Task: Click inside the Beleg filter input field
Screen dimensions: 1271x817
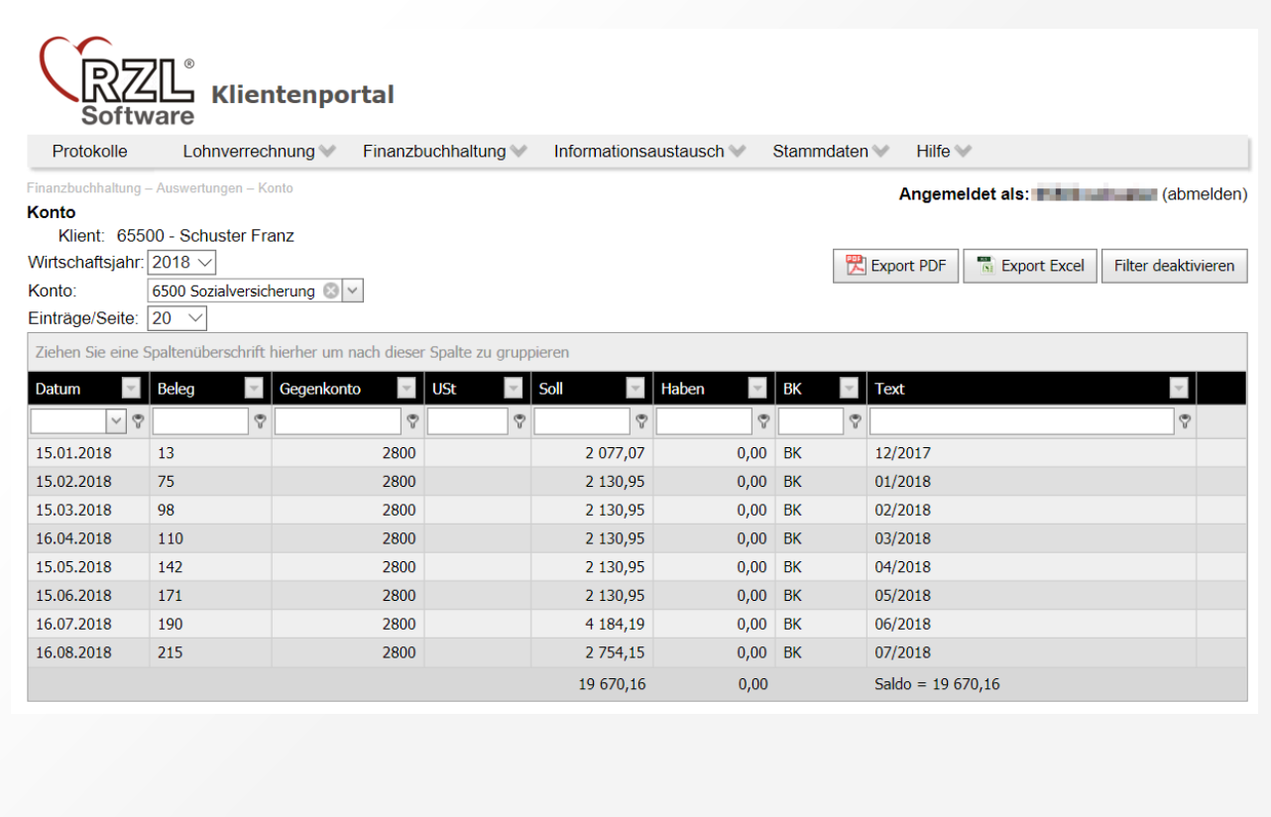Action: point(198,420)
